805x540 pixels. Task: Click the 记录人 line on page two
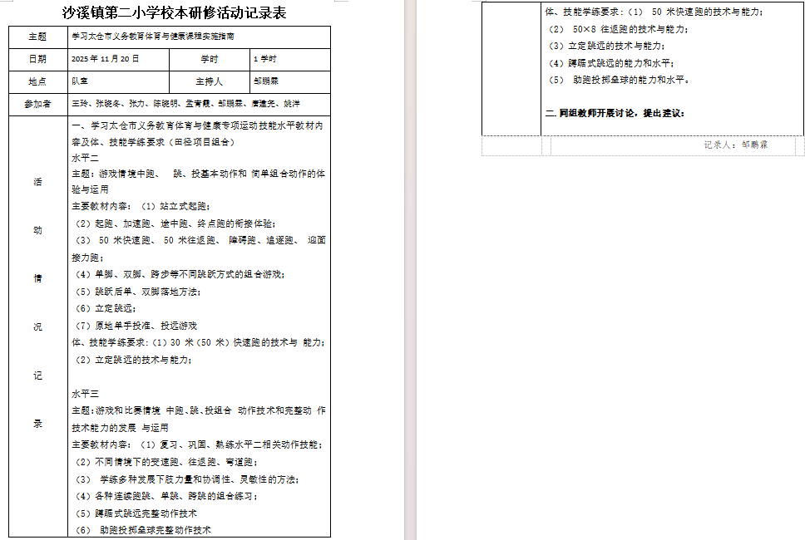[x=735, y=145]
